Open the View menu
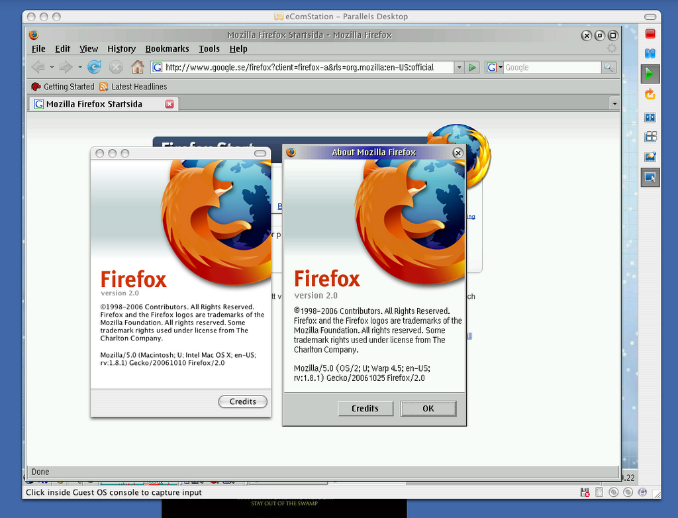This screenshot has height=518, width=678. coord(89,48)
